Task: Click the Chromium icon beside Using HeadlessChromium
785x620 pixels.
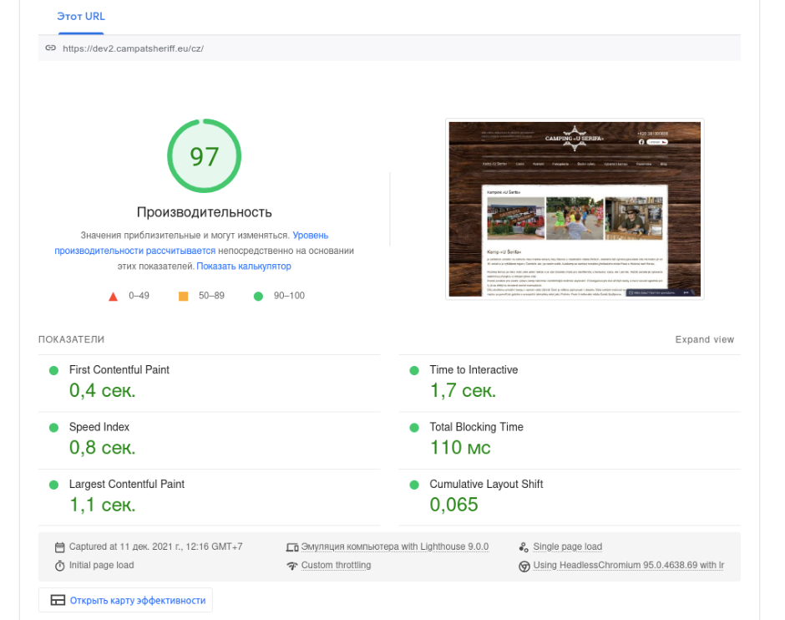Action: click(x=524, y=566)
